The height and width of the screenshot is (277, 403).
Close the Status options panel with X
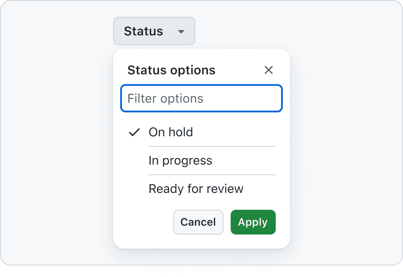click(268, 70)
